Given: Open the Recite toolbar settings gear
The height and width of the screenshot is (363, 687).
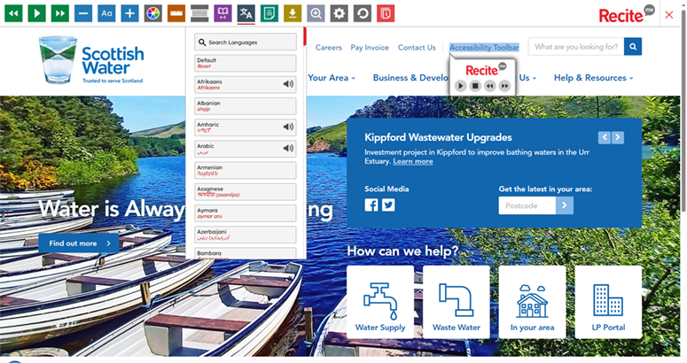Looking at the screenshot, I should click(x=339, y=13).
